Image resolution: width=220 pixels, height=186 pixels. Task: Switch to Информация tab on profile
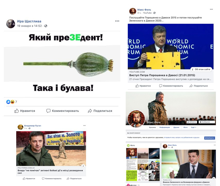pos(164,127)
